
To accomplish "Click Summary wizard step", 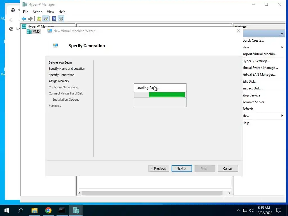I will pyautogui.click(x=55, y=106).
